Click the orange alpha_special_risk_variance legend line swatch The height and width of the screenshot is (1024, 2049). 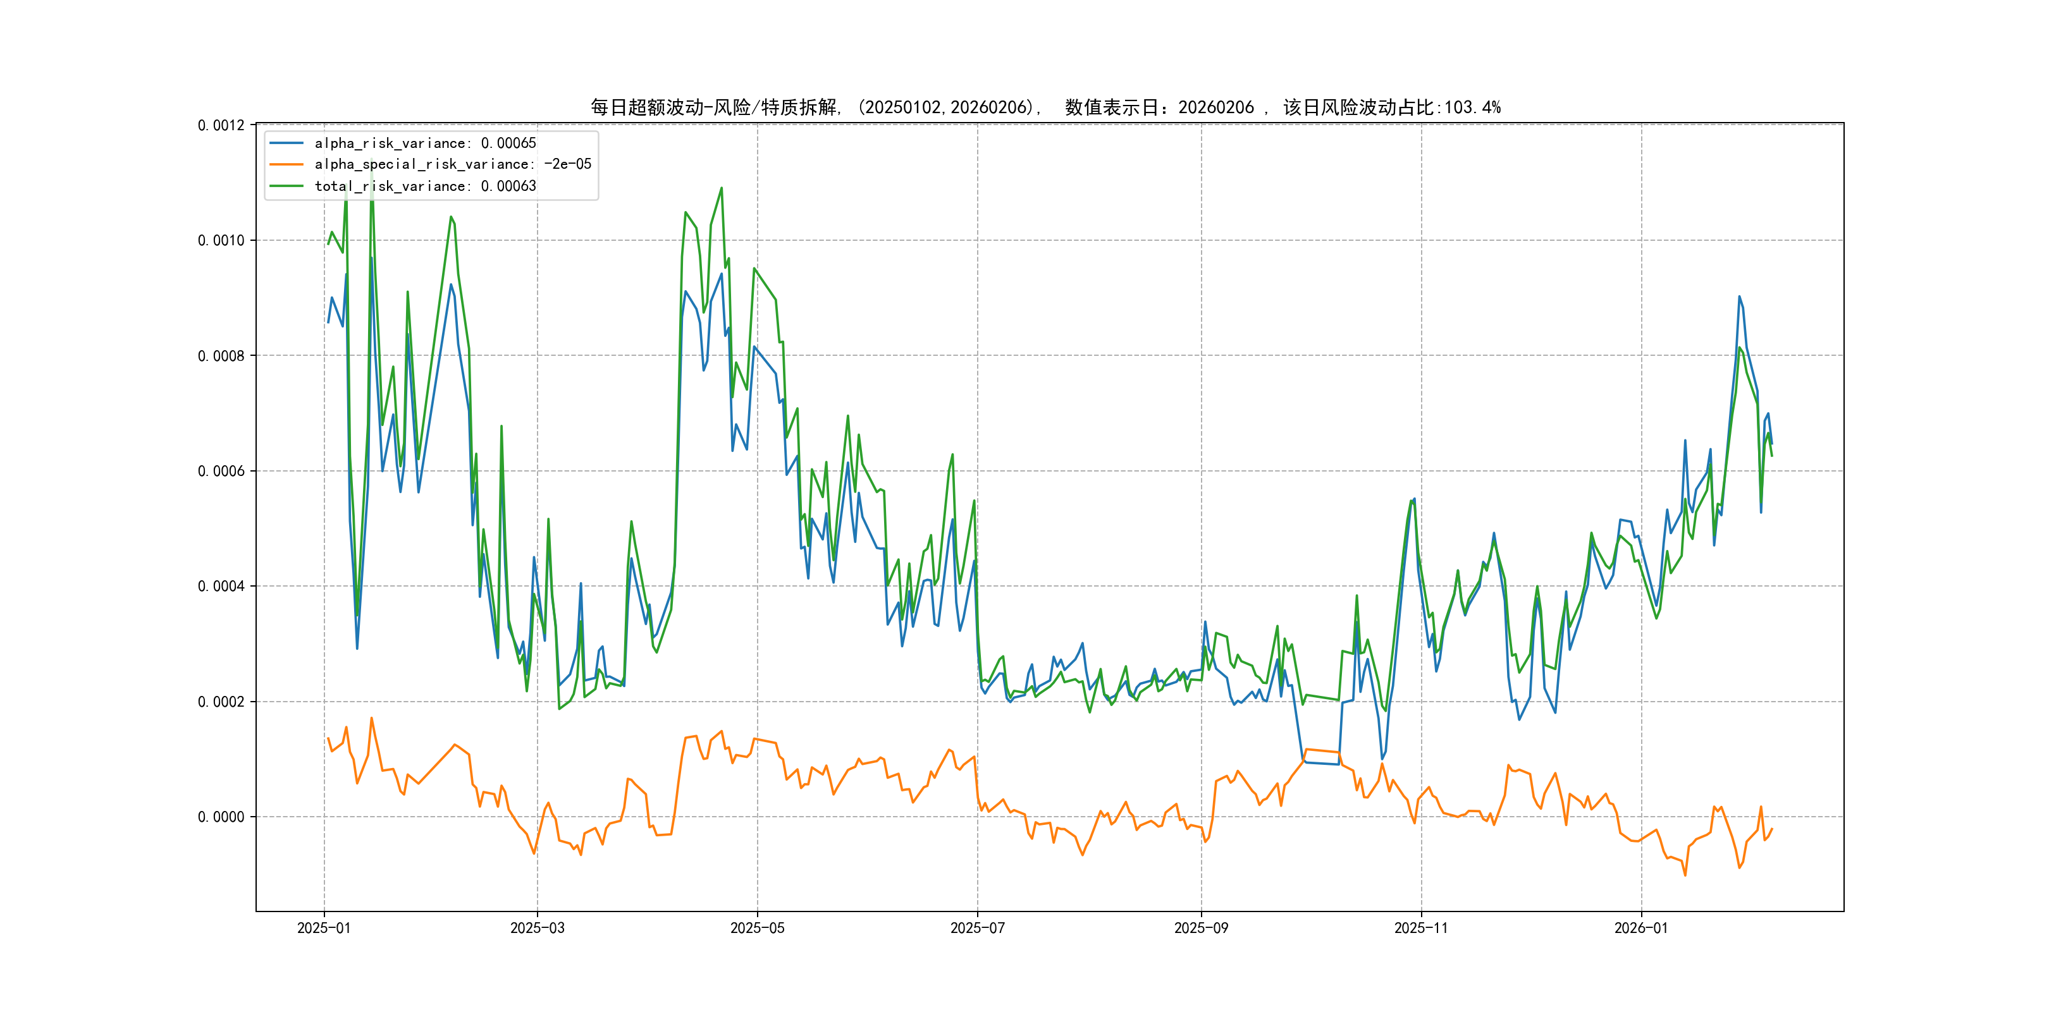(286, 164)
